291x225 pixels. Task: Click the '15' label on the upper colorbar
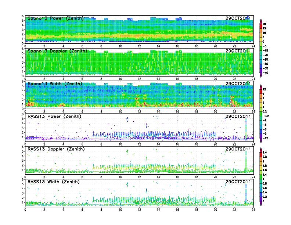[x=264, y=28]
